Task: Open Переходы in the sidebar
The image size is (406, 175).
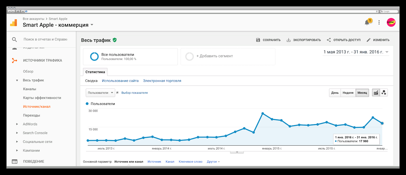Action: click(31, 115)
